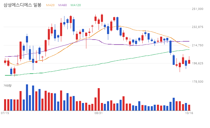This screenshot has width=210, height=128.
Task: Click the 232,875 price axis label
Action: pos(197,27)
